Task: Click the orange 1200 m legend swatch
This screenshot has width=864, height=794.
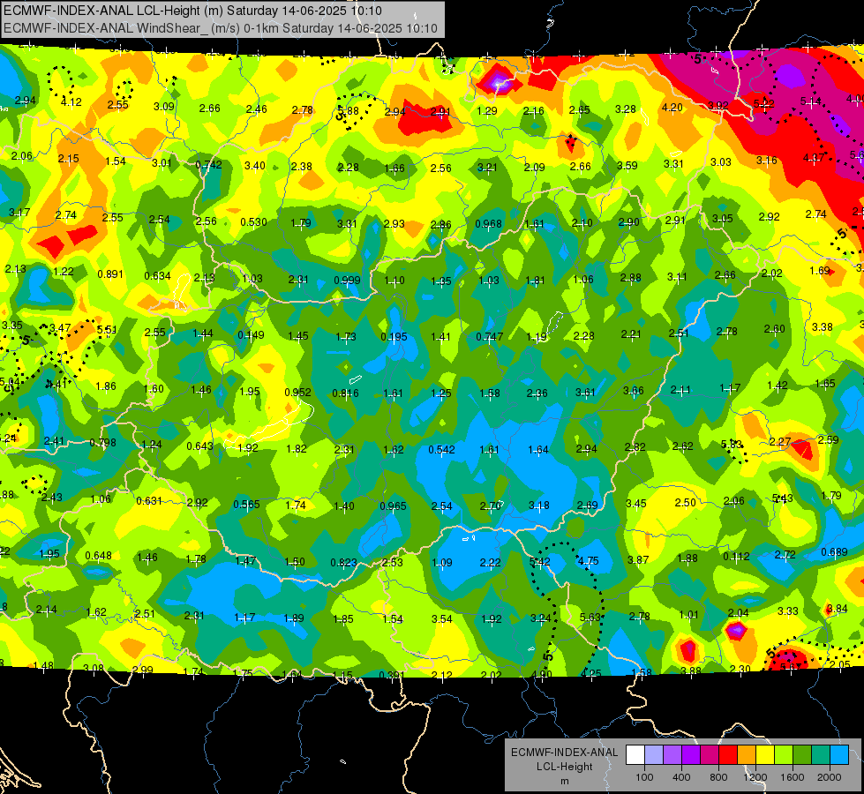Action: pos(747,755)
